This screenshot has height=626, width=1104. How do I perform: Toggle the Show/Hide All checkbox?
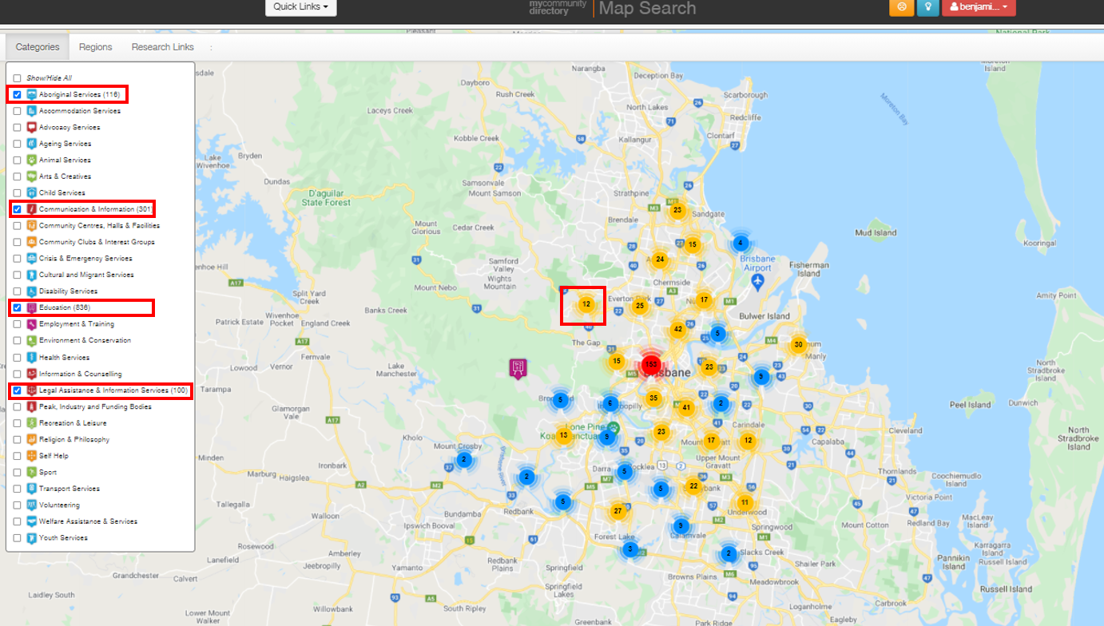point(17,78)
